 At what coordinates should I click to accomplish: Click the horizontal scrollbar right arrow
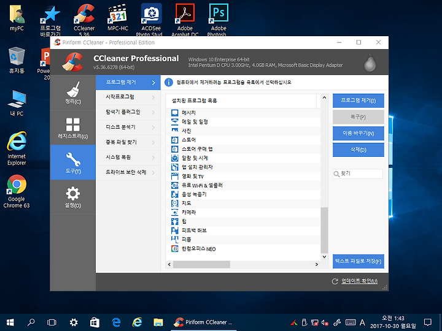tap(317, 264)
